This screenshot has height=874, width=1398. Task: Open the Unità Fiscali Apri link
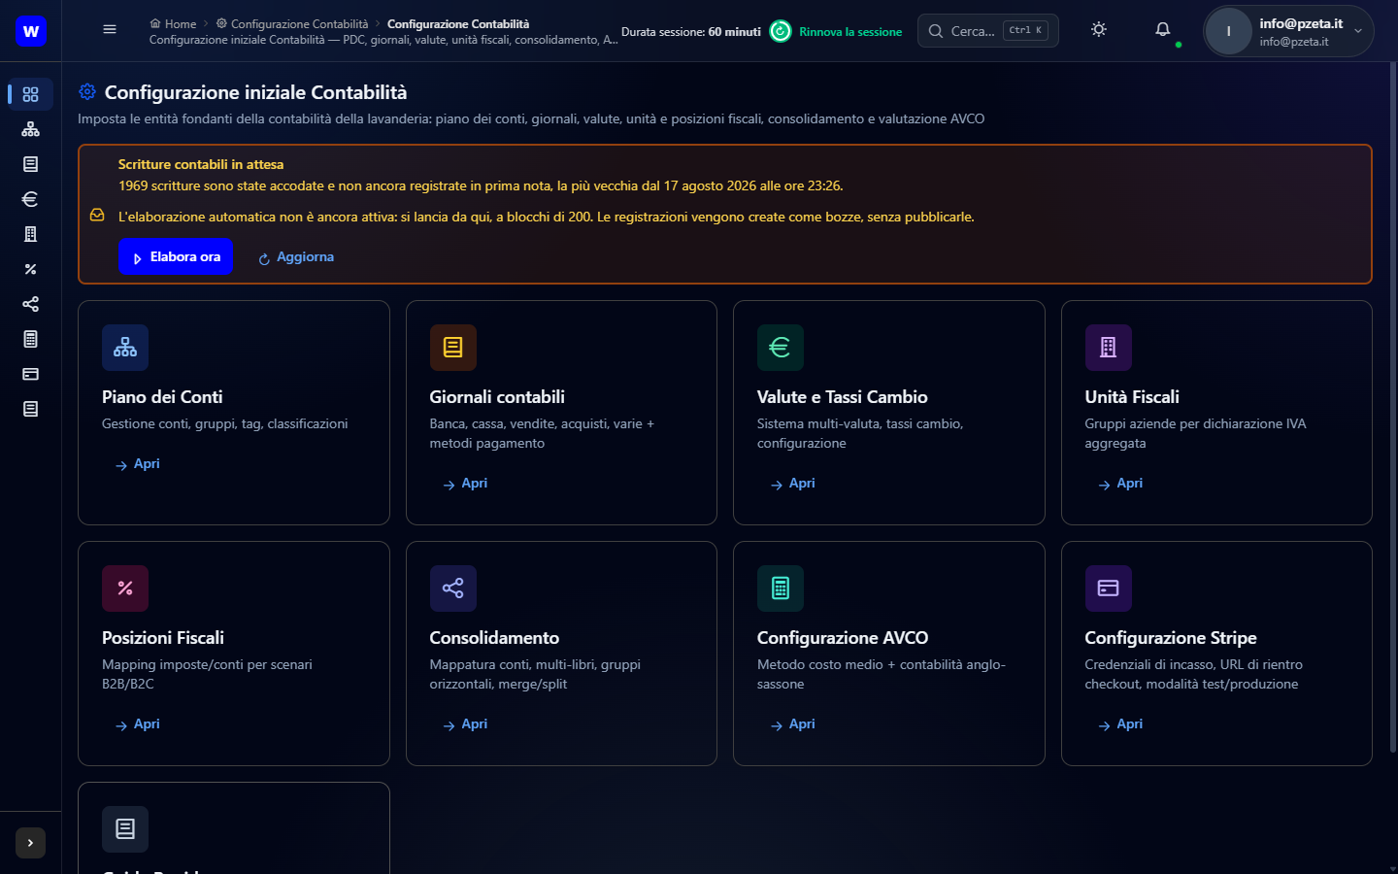tap(1120, 484)
